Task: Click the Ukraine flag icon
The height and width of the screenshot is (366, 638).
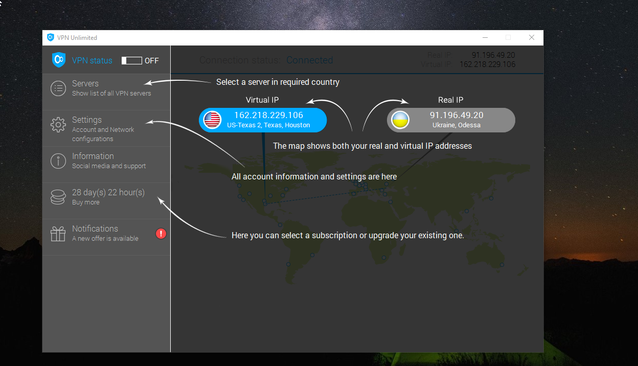Action: (x=400, y=120)
